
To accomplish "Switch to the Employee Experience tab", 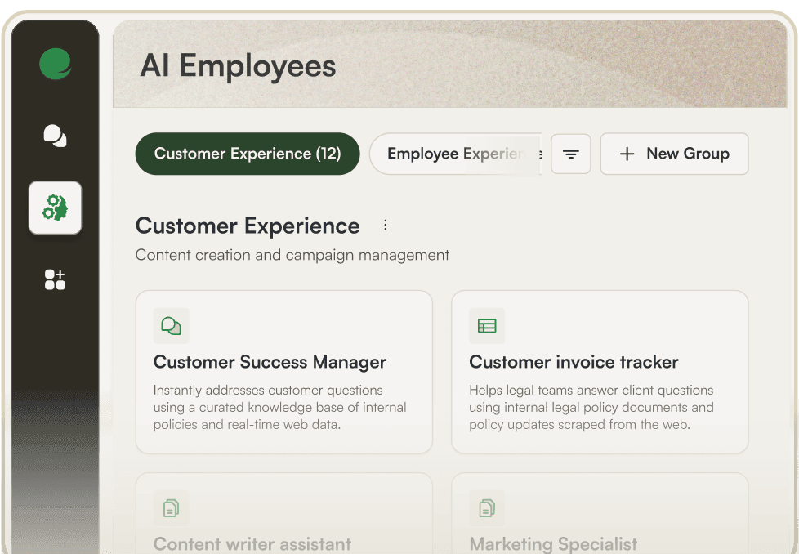I will [x=456, y=154].
